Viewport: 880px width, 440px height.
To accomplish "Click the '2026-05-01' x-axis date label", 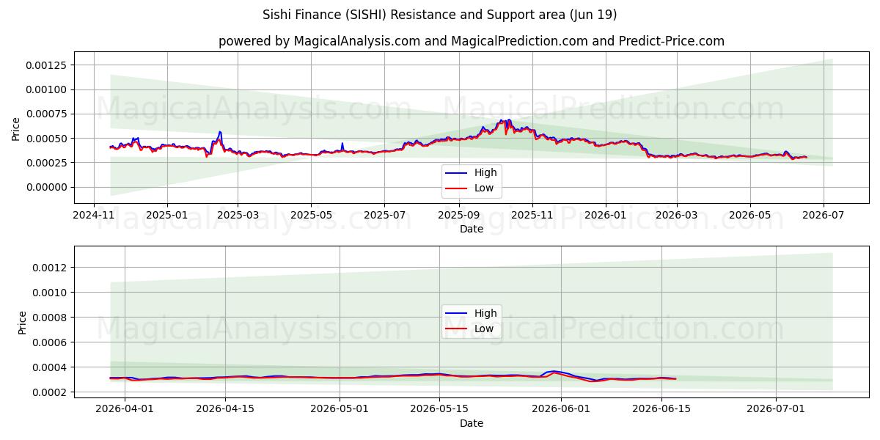I will (x=340, y=410).
